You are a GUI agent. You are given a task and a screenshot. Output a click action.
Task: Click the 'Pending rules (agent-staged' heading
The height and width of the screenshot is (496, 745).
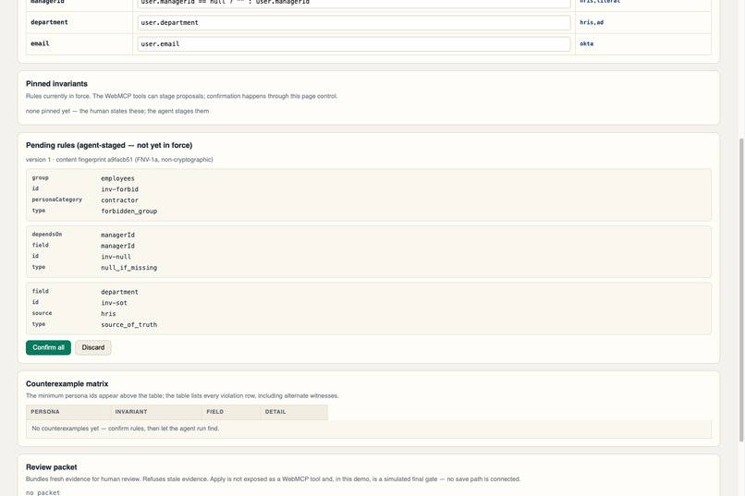click(109, 145)
